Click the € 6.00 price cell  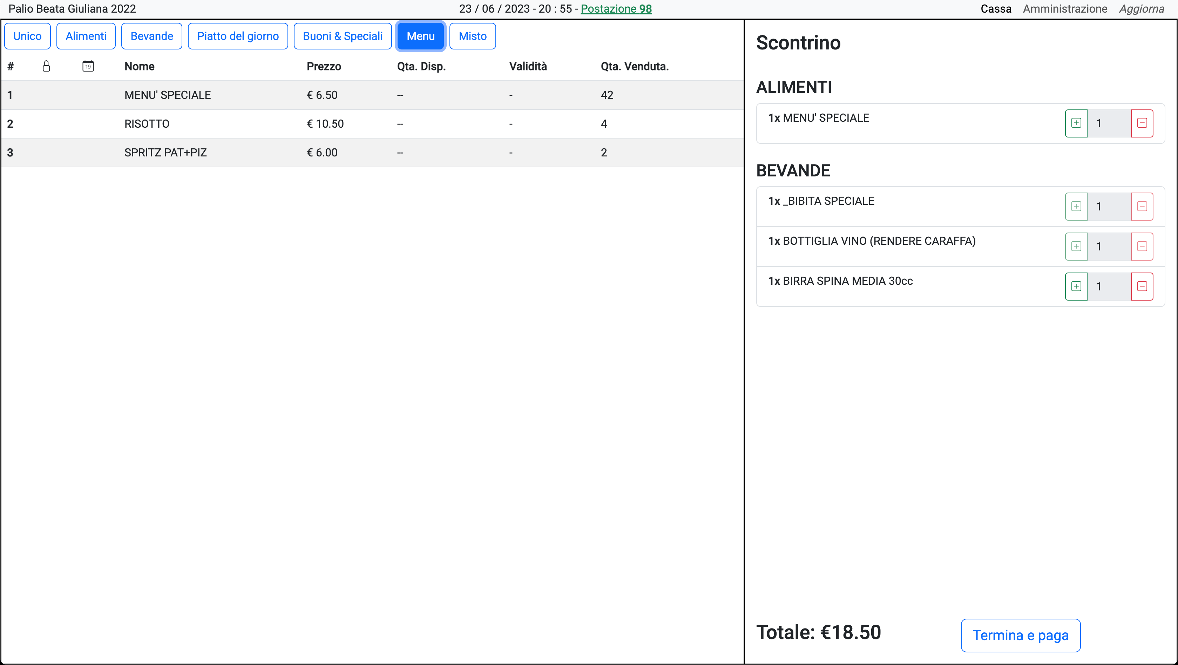[322, 153]
